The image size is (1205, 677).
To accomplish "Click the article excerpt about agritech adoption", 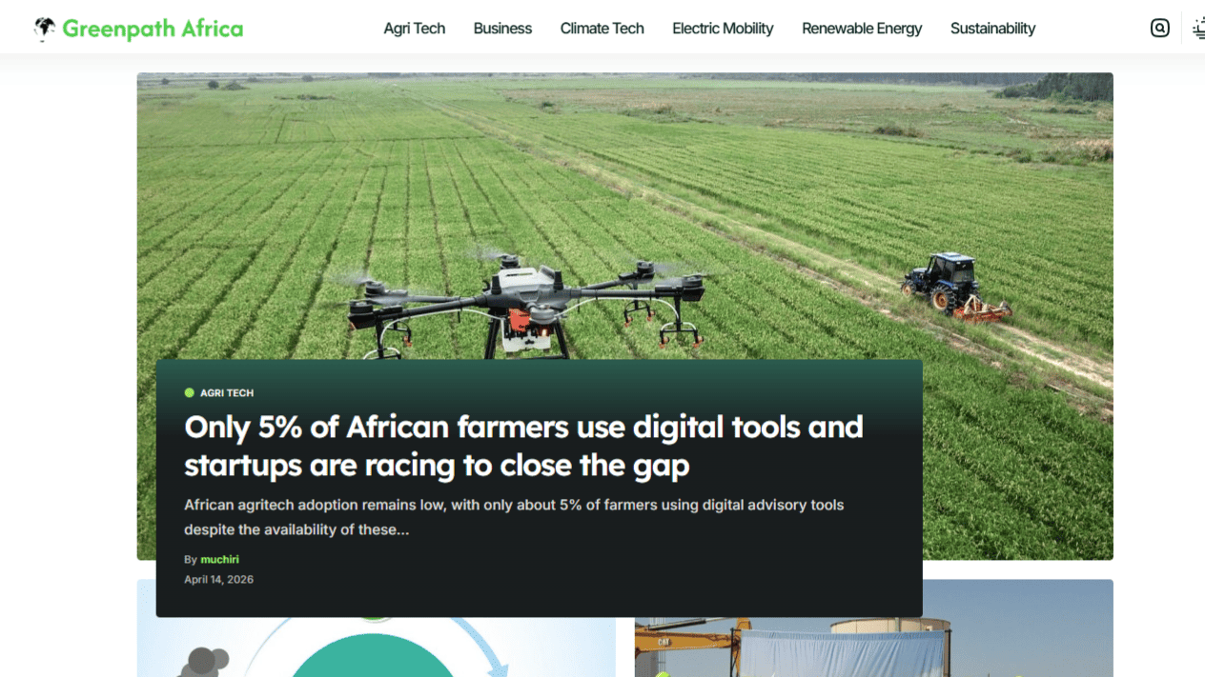I will click(x=514, y=517).
